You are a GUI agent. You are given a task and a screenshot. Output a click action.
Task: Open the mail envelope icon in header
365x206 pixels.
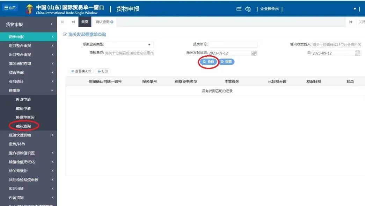coord(239,9)
